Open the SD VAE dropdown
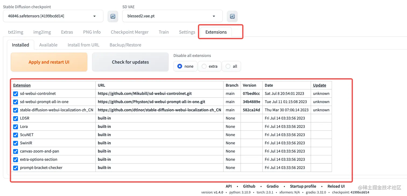This screenshot has width=407, height=196. click(172, 16)
